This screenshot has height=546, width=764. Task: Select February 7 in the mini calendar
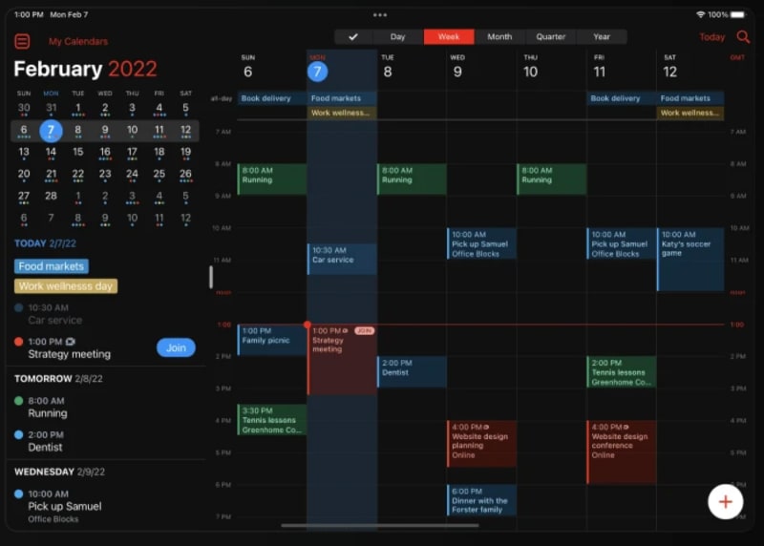[51, 131]
